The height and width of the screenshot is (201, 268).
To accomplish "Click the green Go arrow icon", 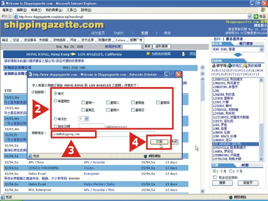I will point(256,17).
